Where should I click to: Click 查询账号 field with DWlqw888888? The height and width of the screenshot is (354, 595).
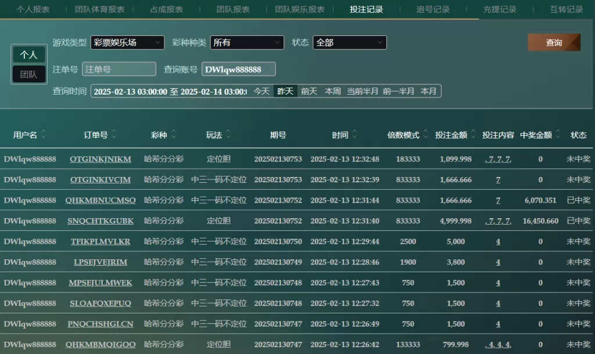pos(239,69)
